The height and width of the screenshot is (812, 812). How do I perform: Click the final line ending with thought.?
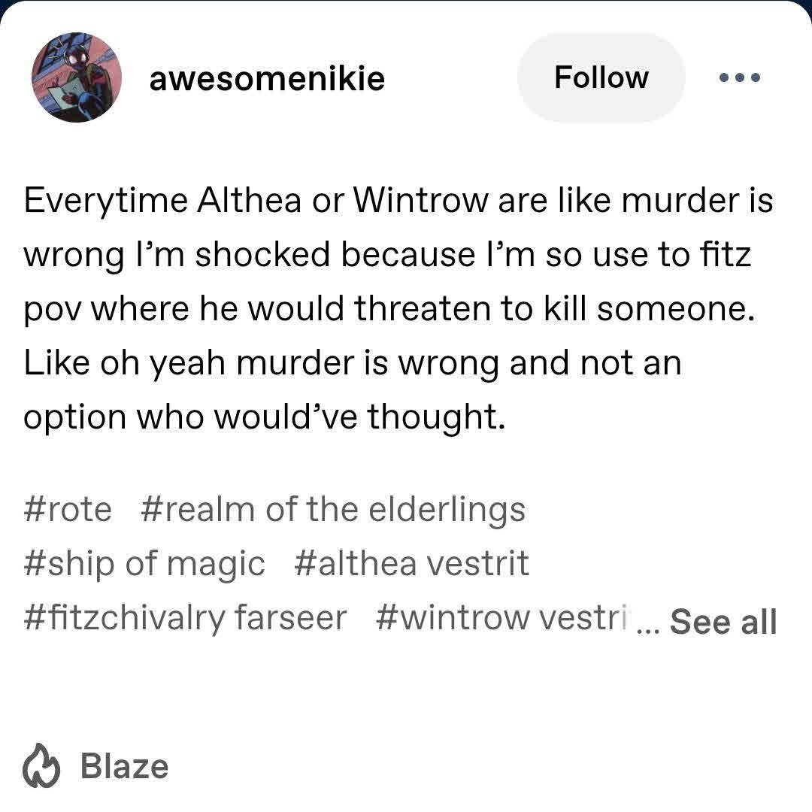coord(264,417)
